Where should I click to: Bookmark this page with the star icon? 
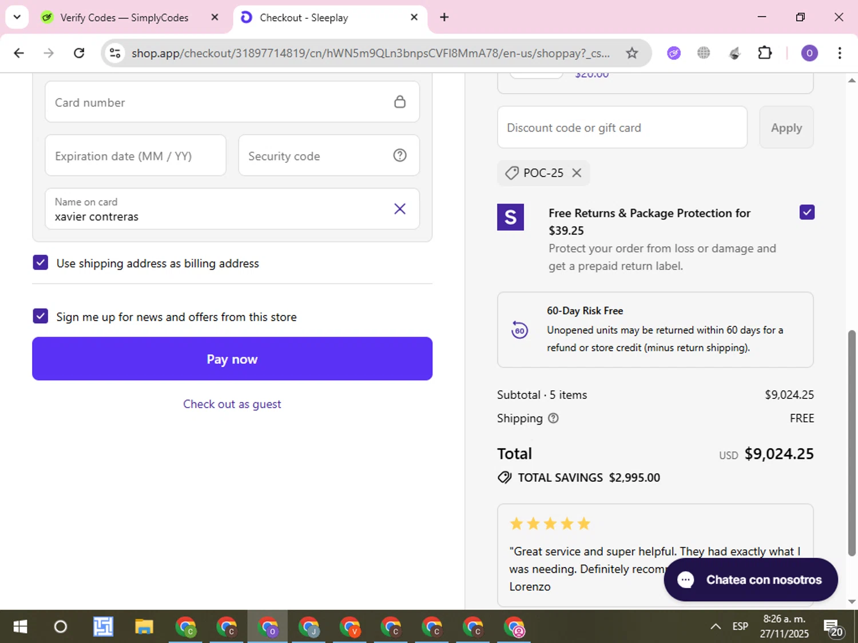click(631, 53)
